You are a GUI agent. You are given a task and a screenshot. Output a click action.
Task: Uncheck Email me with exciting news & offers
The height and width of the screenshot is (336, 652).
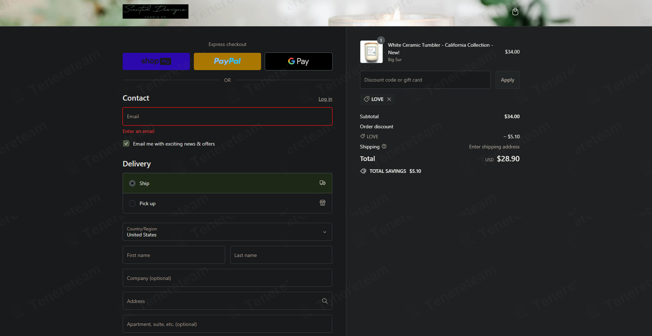(126, 143)
